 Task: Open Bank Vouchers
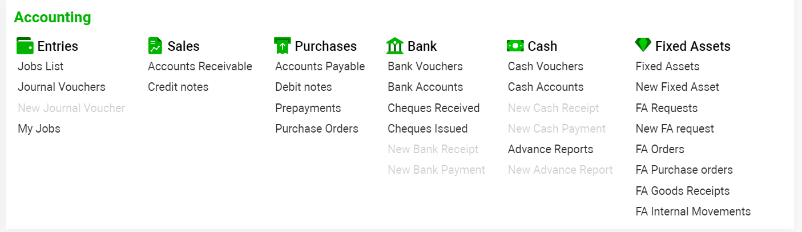(x=425, y=66)
